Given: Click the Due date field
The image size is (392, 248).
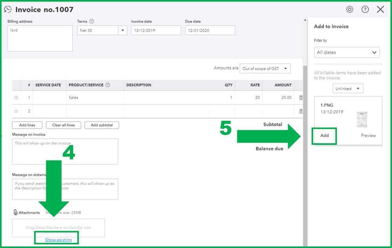Looking at the screenshot, I should point(210,30).
